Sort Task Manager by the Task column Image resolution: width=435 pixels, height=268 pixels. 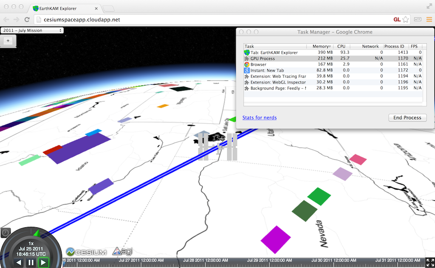[x=275, y=47]
